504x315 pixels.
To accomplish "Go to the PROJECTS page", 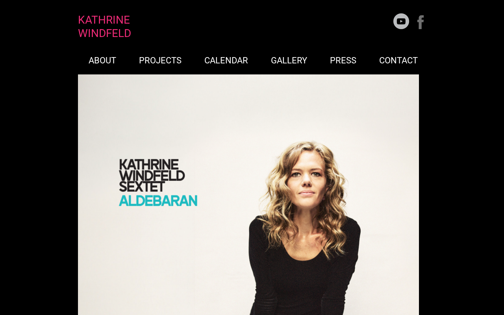I will (x=160, y=61).
